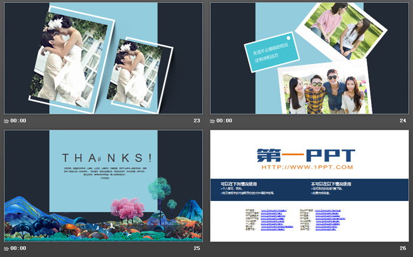
Task: Click the 00:00 timing below slide 26
Action: coord(225,249)
